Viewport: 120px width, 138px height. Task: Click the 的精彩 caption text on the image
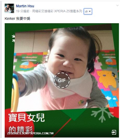(x=21, y=129)
